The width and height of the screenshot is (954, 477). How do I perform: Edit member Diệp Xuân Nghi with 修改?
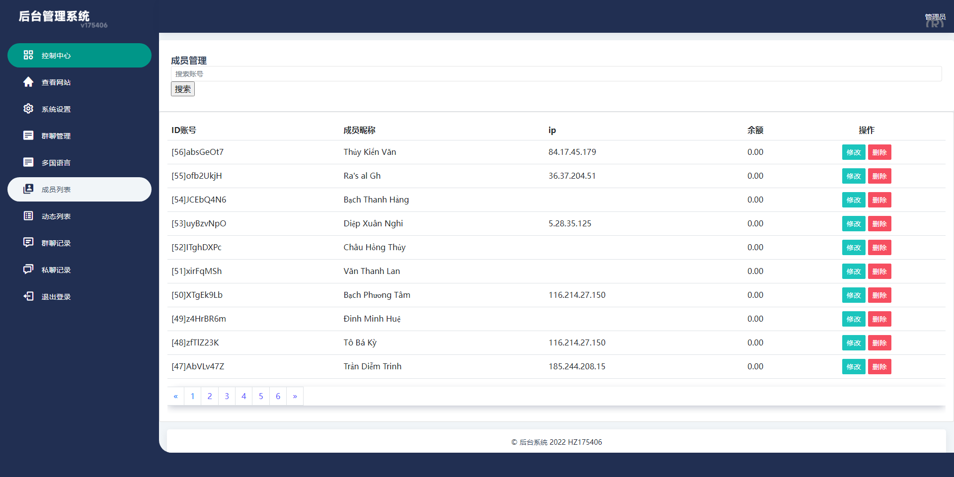pyautogui.click(x=853, y=224)
